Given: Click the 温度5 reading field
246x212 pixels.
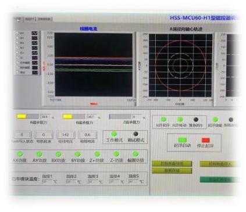Looking at the screenshot, I should (134, 181).
